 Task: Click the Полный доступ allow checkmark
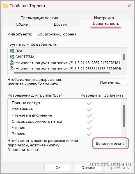(89, 103)
